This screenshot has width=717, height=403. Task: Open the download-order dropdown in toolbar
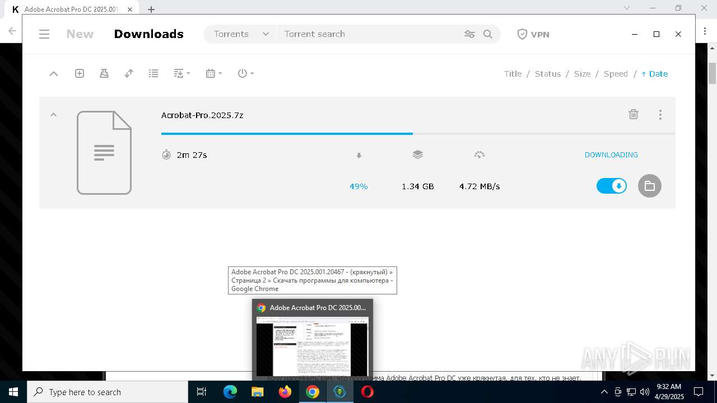coord(181,73)
